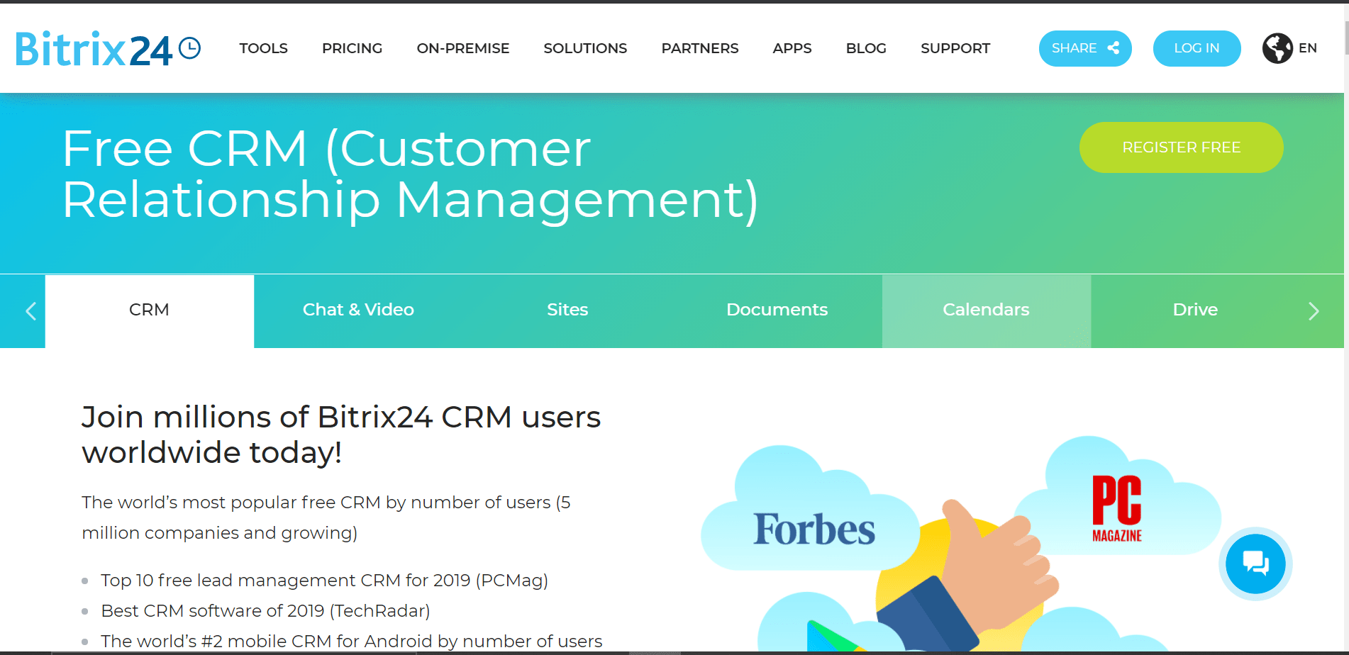Click the LOG IN button
This screenshot has width=1349, height=655.
point(1197,48)
